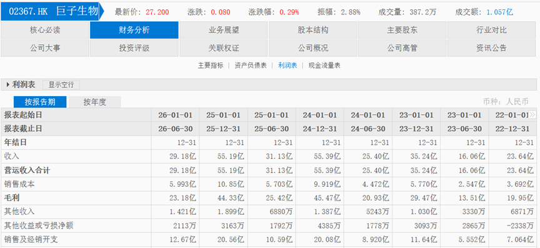This screenshot has height=248, width=540.
Task: Select the 利润表 sub-link
Action: tap(287, 66)
